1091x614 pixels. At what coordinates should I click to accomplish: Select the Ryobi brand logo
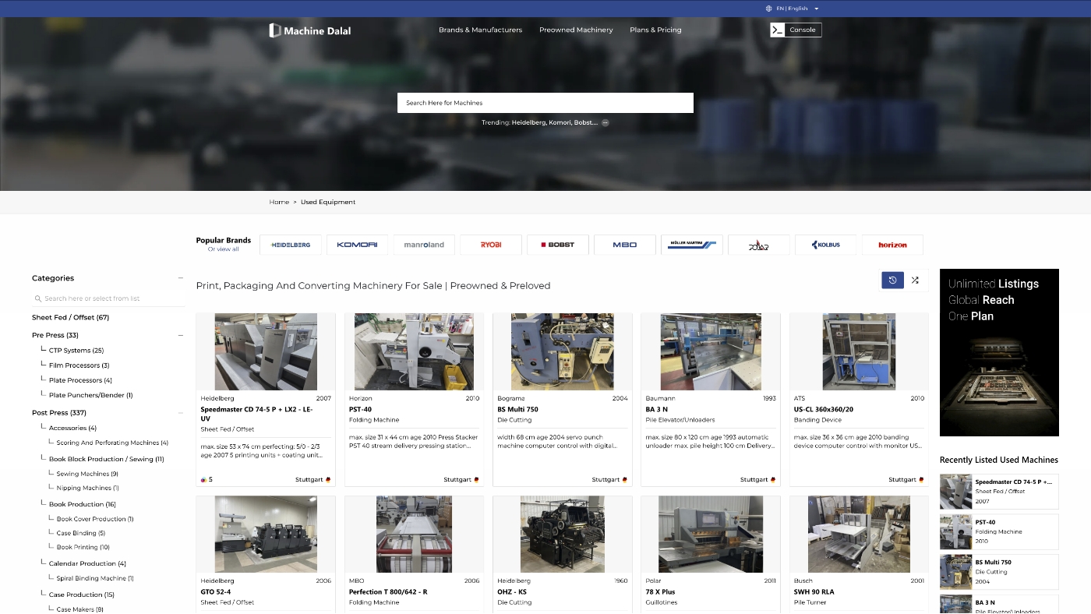point(491,245)
